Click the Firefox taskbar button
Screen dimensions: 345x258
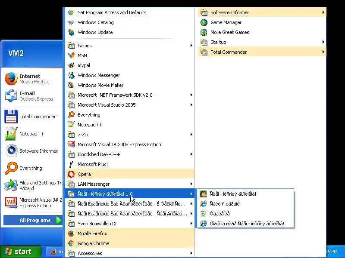pos(55,252)
